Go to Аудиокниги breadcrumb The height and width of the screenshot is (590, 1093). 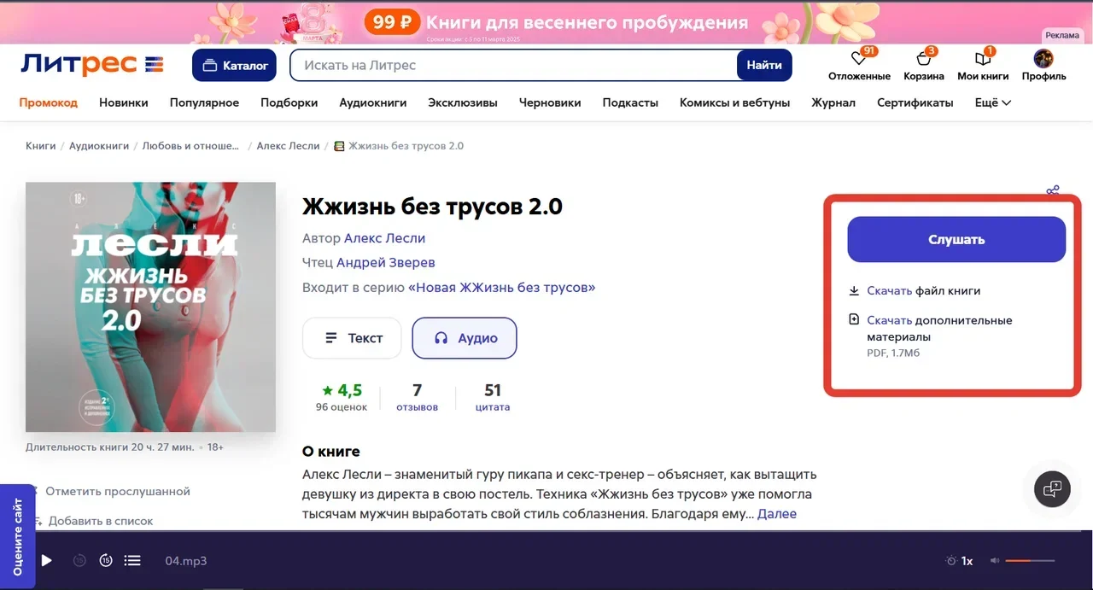pyautogui.click(x=99, y=146)
